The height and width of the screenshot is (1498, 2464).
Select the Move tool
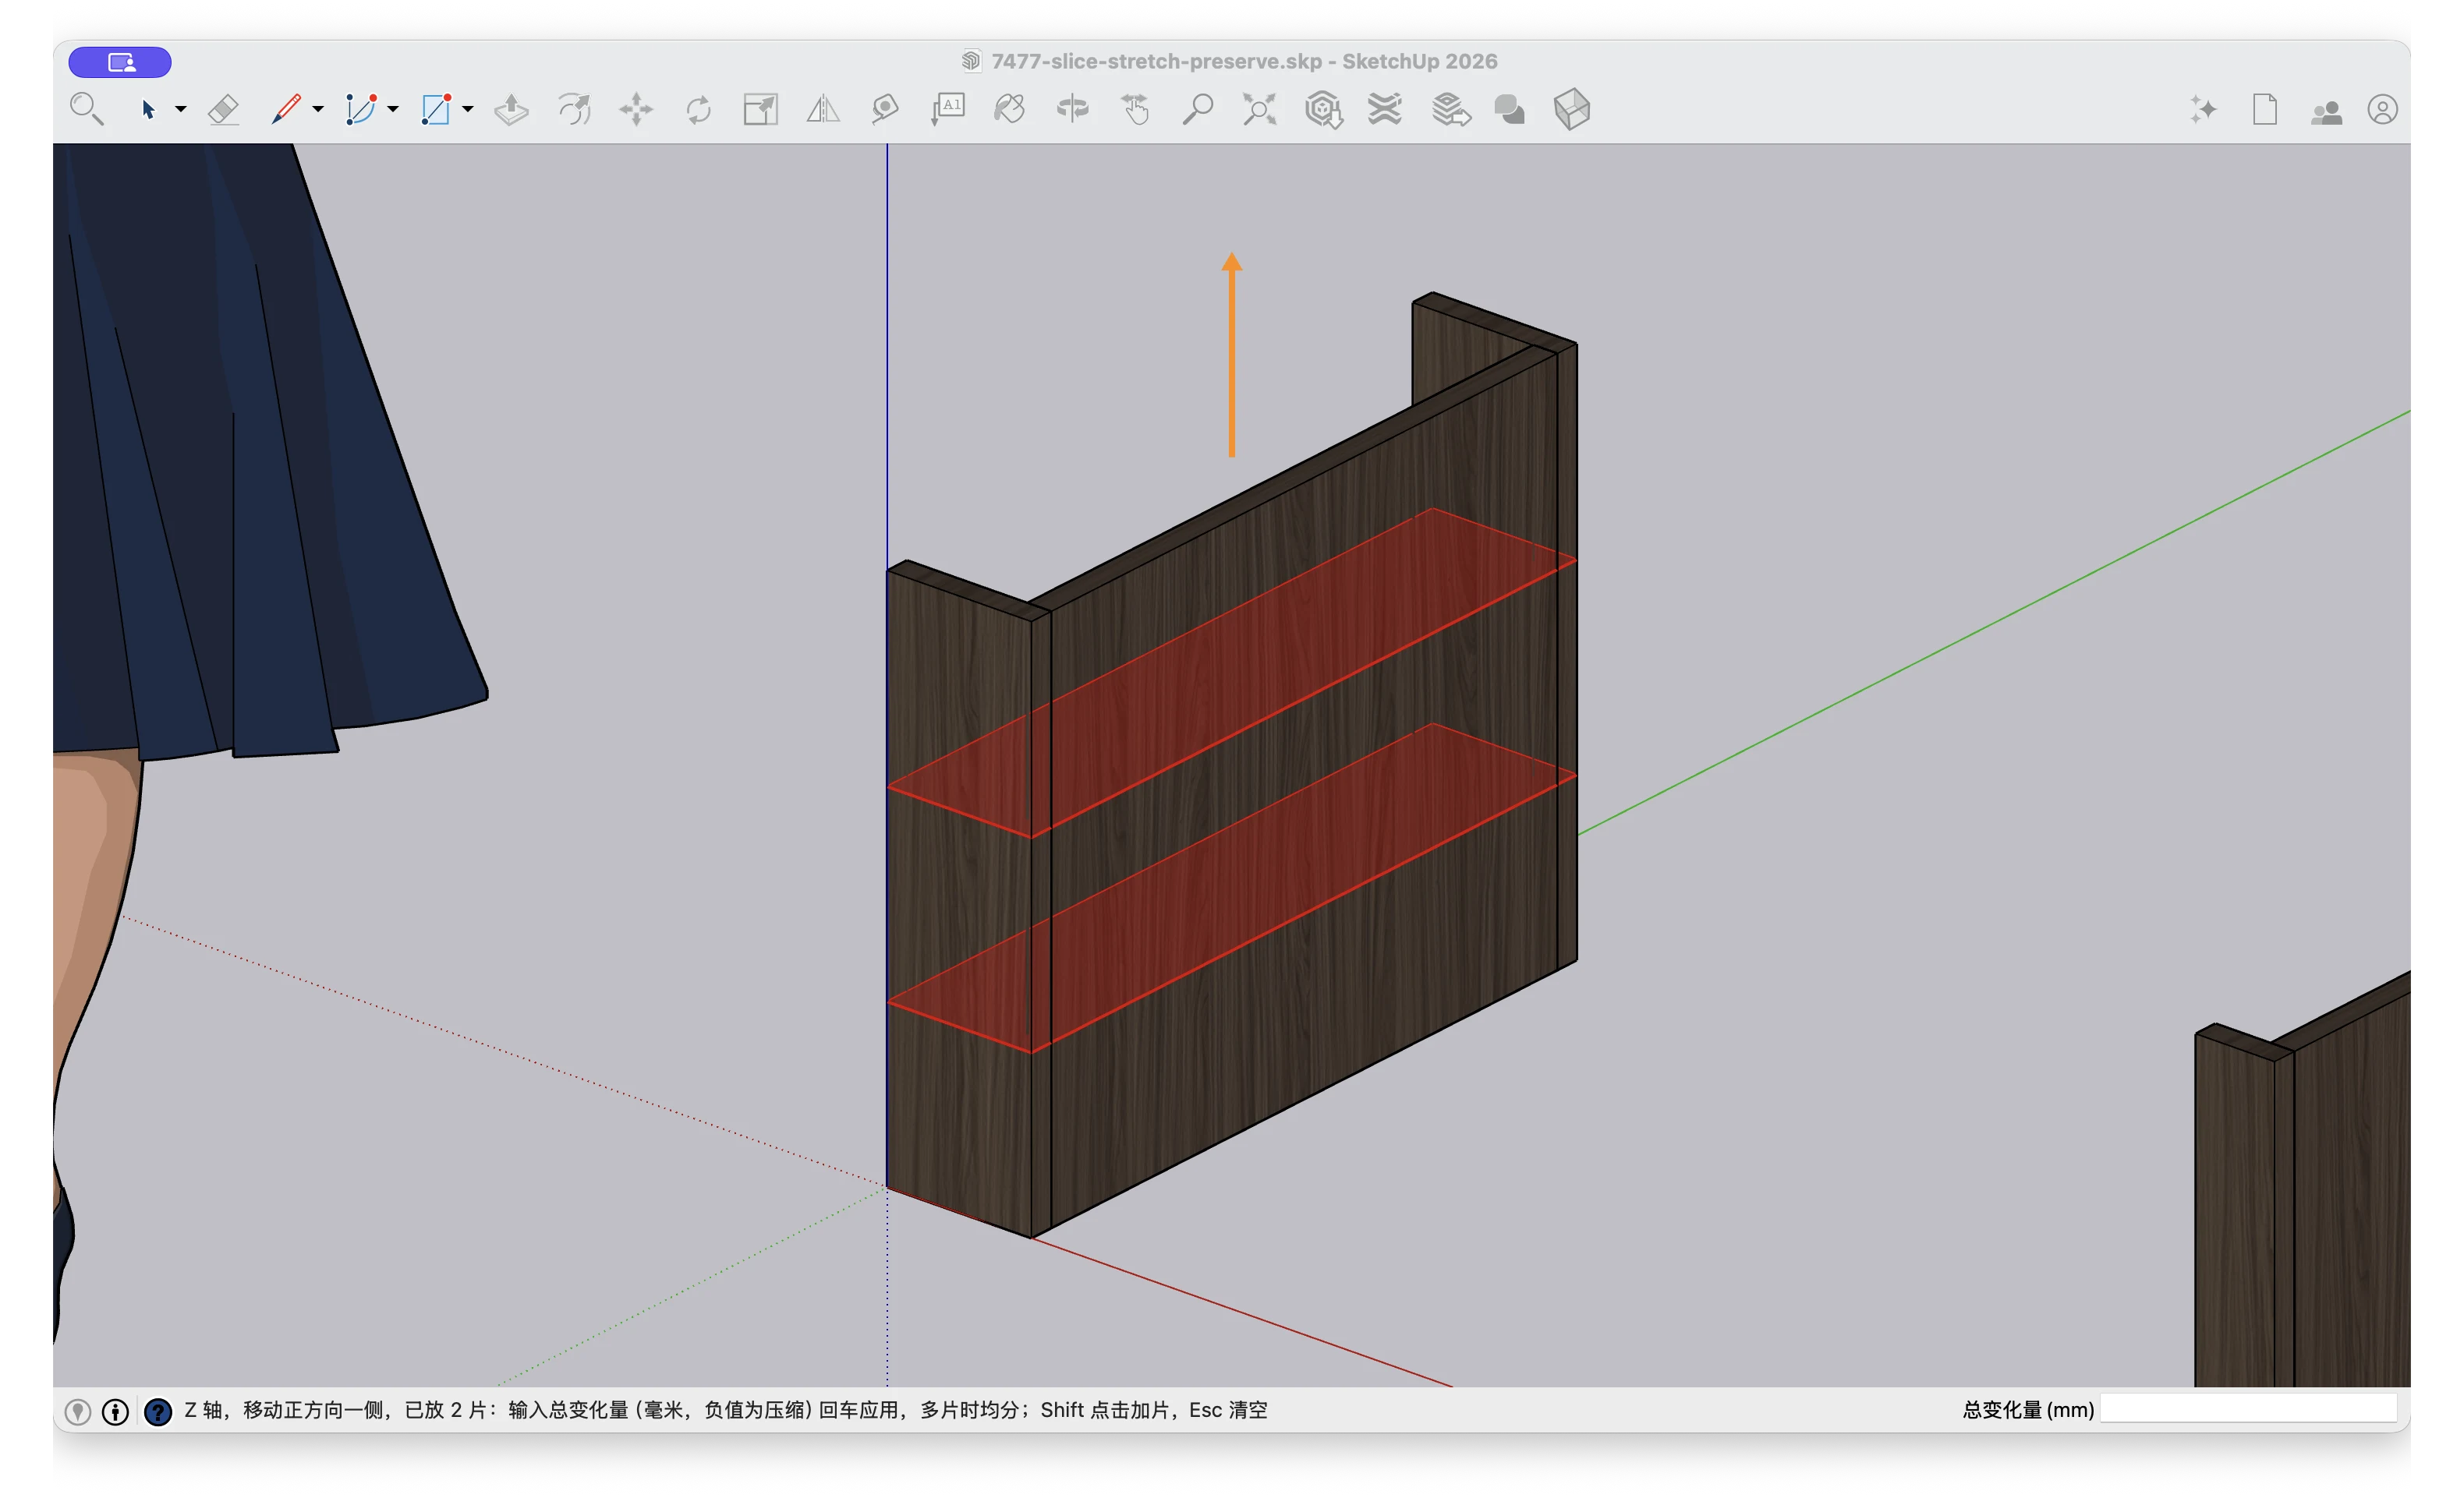[x=636, y=109]
